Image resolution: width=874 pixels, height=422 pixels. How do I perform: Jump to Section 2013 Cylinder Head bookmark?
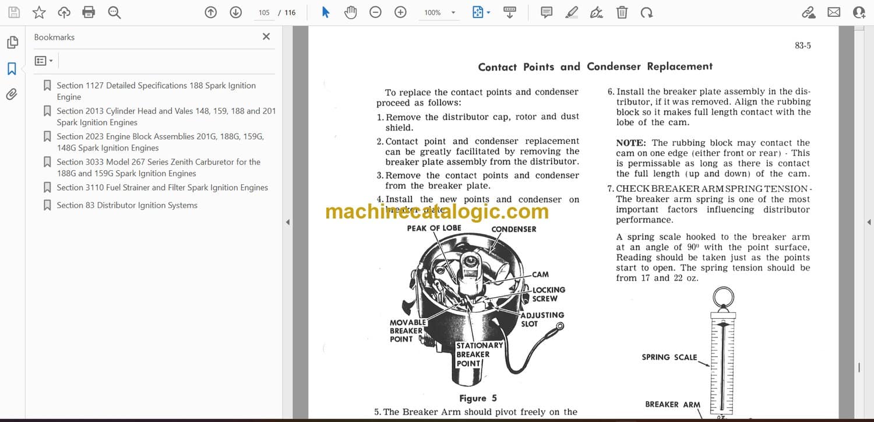[166, 117]
